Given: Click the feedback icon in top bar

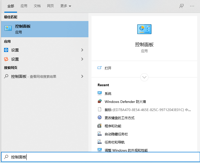Looking at the screenshot, I should tap(181, 6).
